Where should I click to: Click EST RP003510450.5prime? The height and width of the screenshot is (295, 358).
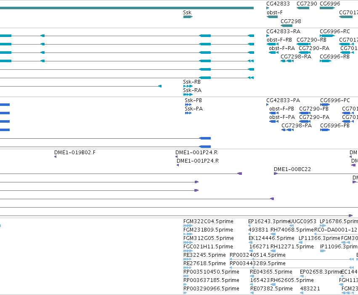coord(211,272)
